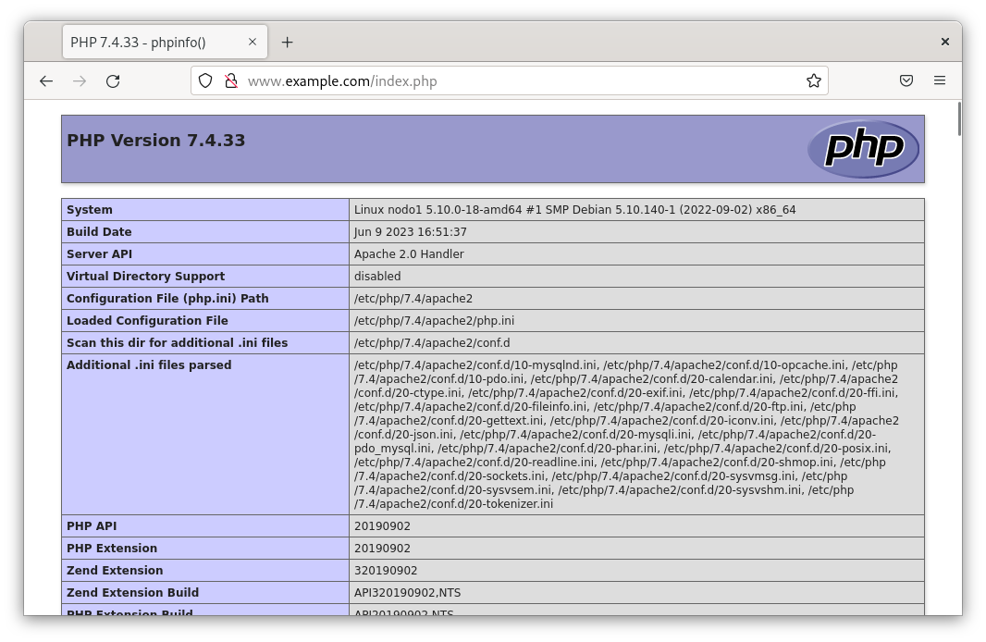Open the tracking protection shield icon
986x642 pixels.
205,81
